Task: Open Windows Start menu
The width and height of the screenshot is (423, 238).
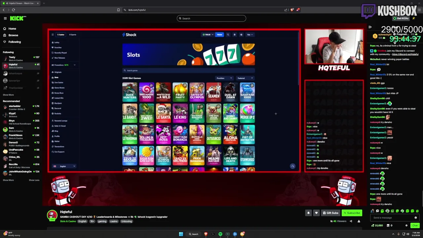Action: pyautogui.click(x=181, y=234)
